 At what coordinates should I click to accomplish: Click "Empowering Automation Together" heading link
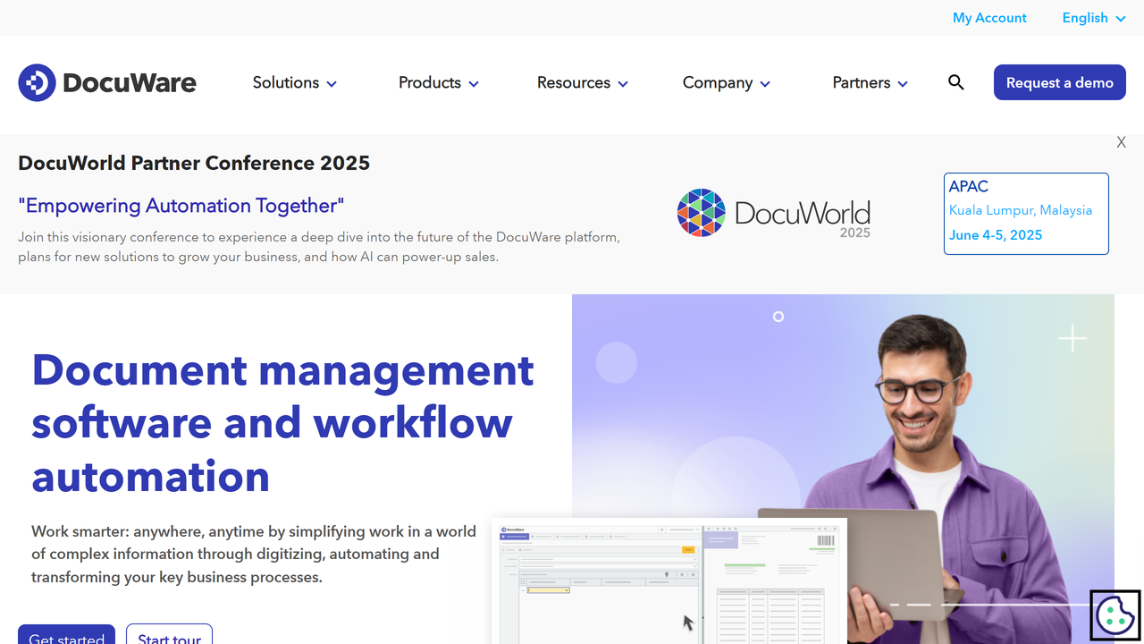click(181, 206)
